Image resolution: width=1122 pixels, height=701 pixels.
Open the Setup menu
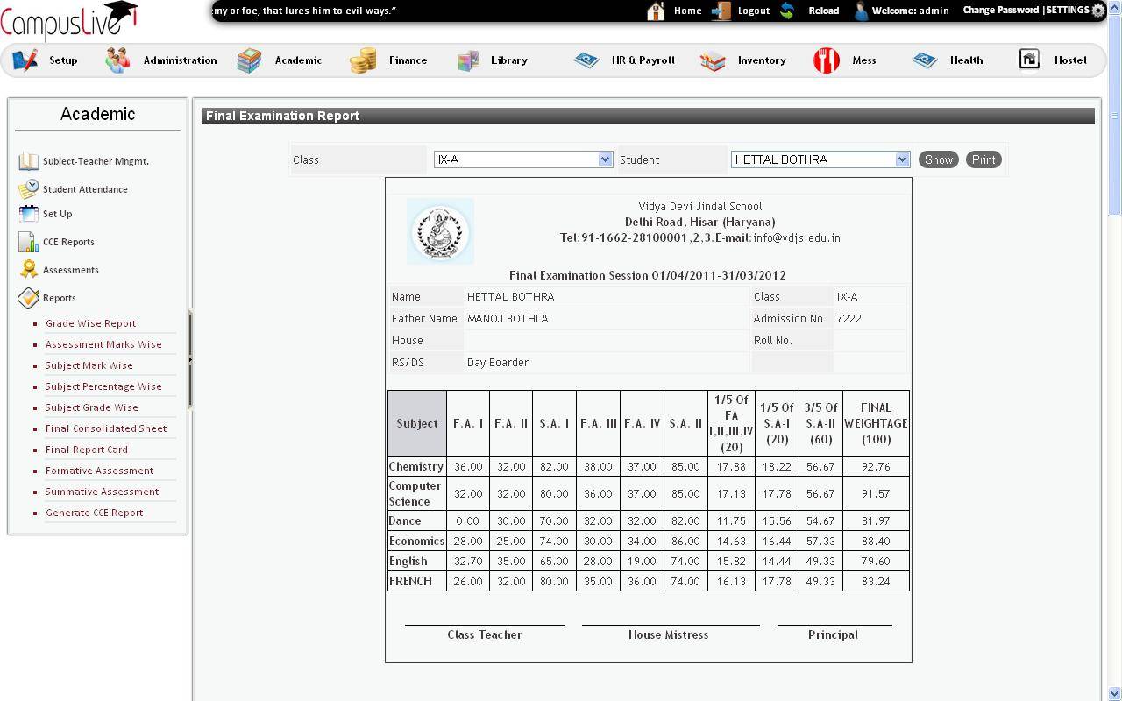pyautogui.click(x=63, y=60)
